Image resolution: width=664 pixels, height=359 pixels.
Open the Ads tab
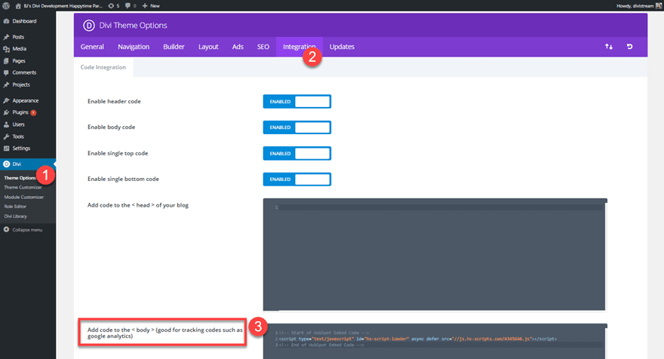238,47
